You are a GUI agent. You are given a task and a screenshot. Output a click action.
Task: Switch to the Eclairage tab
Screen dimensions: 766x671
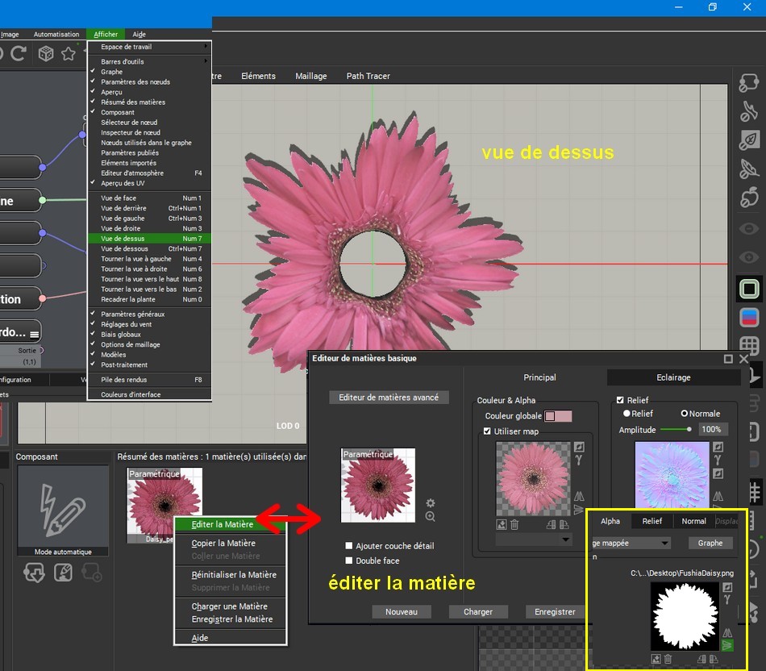point(673,377)
